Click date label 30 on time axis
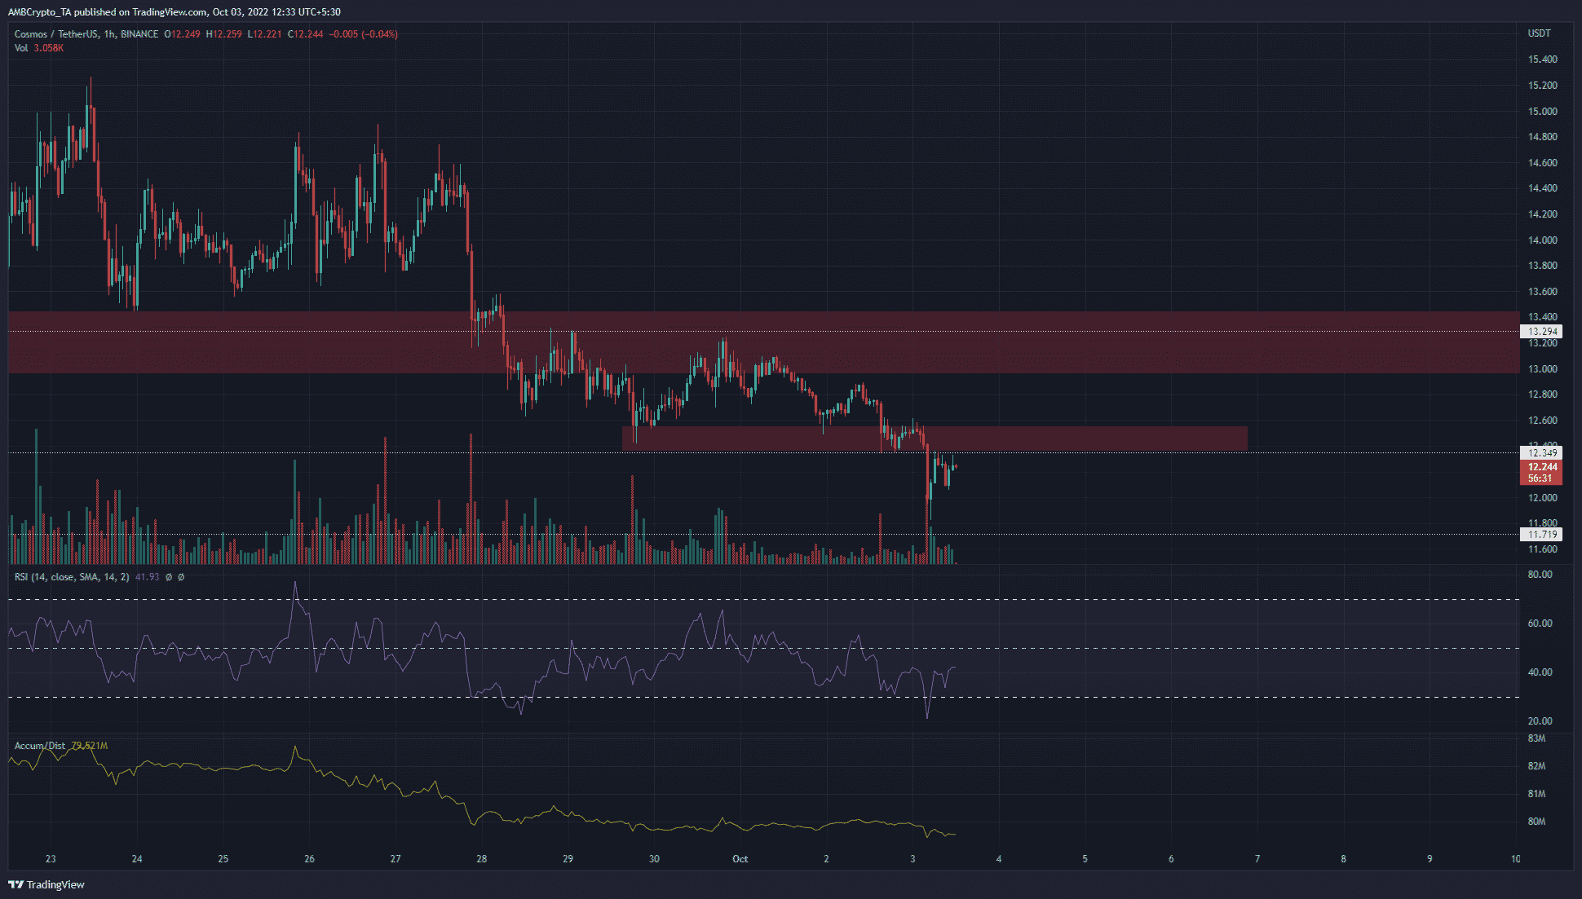1582x899 pixels. pyautogui.click(x=654, y=859)
